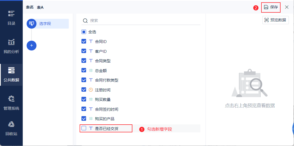The height and width of the screenshot is (146, 294).
Task: Open 管理系统 gear icon
Action: 11,99
